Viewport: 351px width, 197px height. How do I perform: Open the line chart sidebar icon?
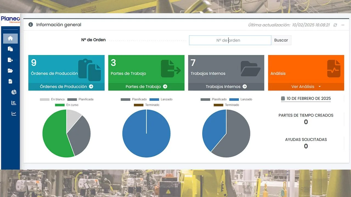point(14,114)
